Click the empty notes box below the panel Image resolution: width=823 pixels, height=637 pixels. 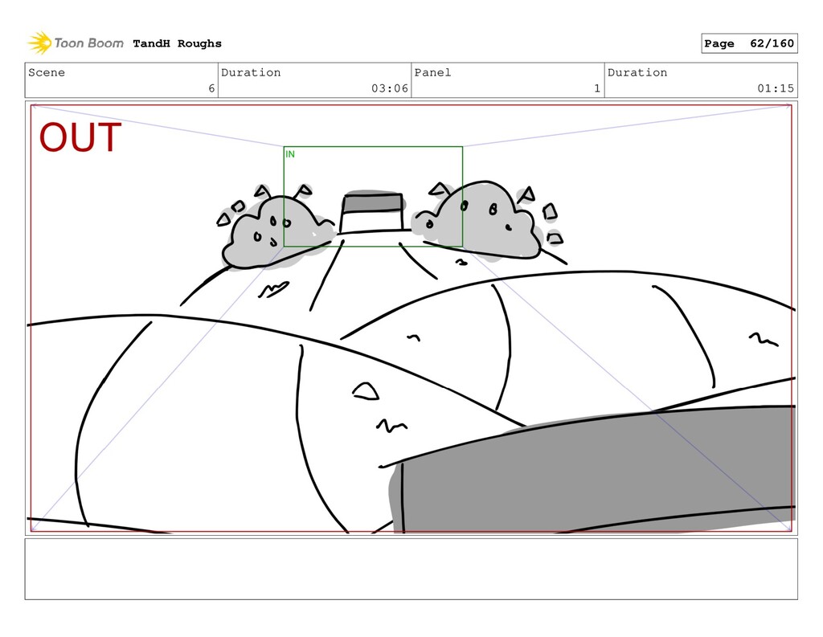tap(411, 569)
